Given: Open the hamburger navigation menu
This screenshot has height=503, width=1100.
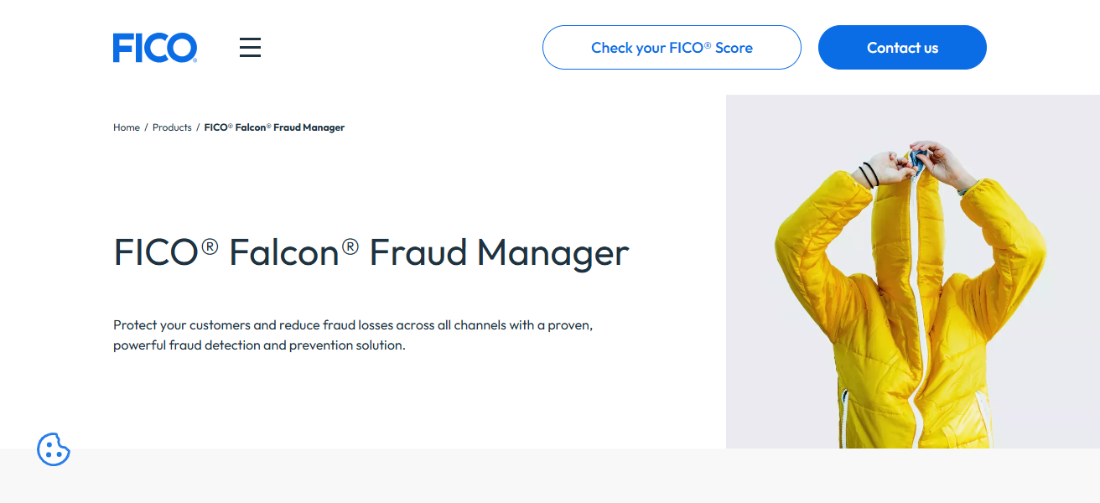Looking at the screenshot, I should 250,48.
